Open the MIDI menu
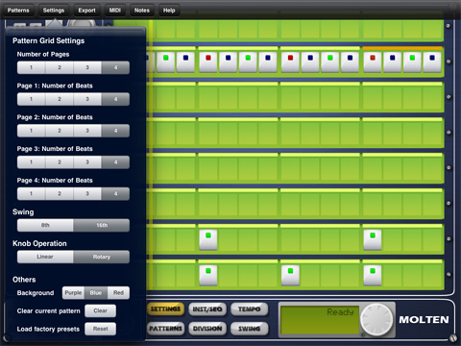The image size is (461, 346). [115, 11]
